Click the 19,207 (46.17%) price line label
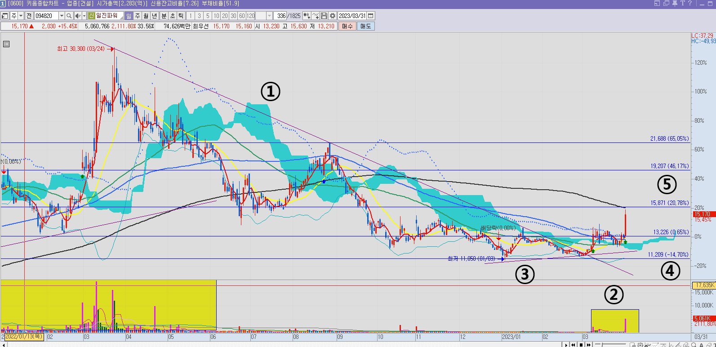Screen dimensions: 716x347 point(669,166)
